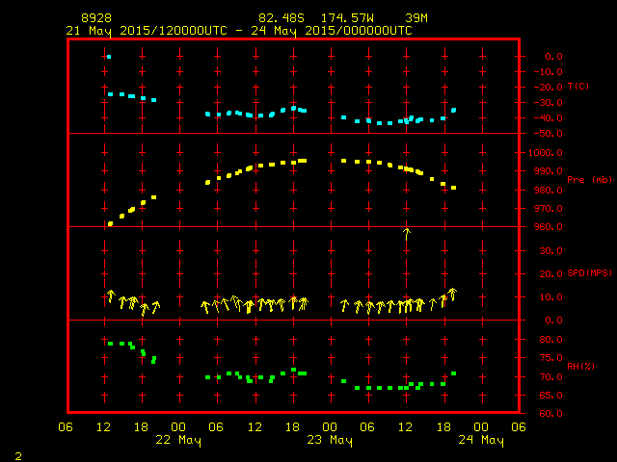Click the 30.0 wind speed tick label
The width and height of the screenshot is (617, 462).
pos(550,251)
